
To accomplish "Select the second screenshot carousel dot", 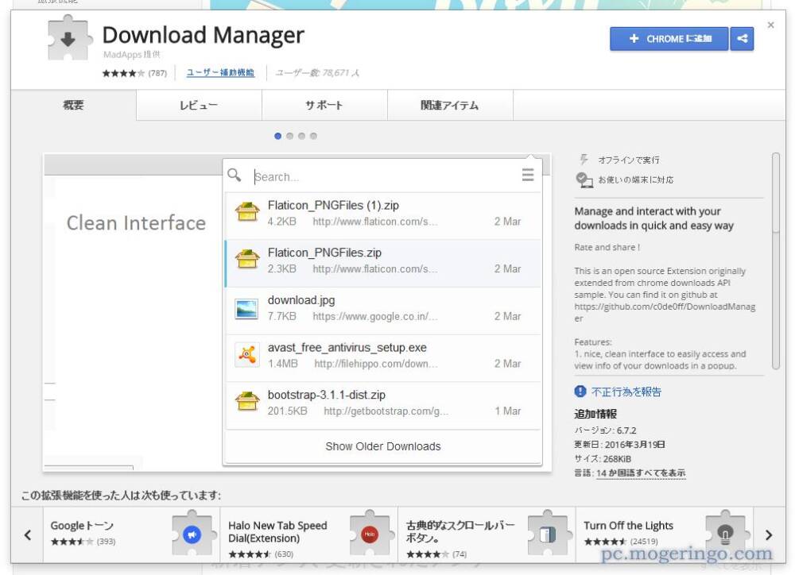I will (x=290, y=136).
